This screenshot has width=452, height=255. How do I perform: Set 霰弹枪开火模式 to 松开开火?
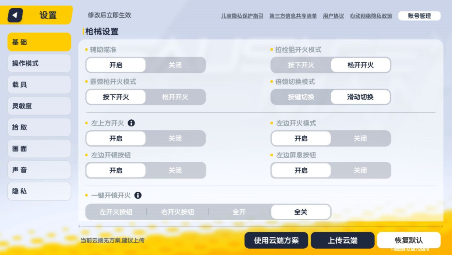(175, 97)
